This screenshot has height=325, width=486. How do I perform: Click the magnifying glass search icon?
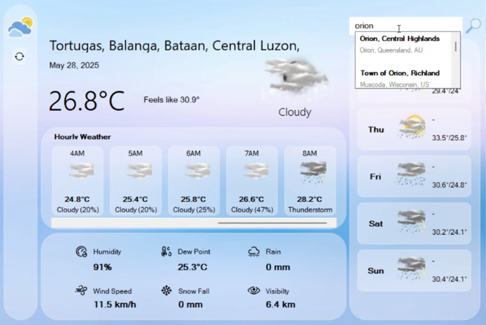click(473, 26)
